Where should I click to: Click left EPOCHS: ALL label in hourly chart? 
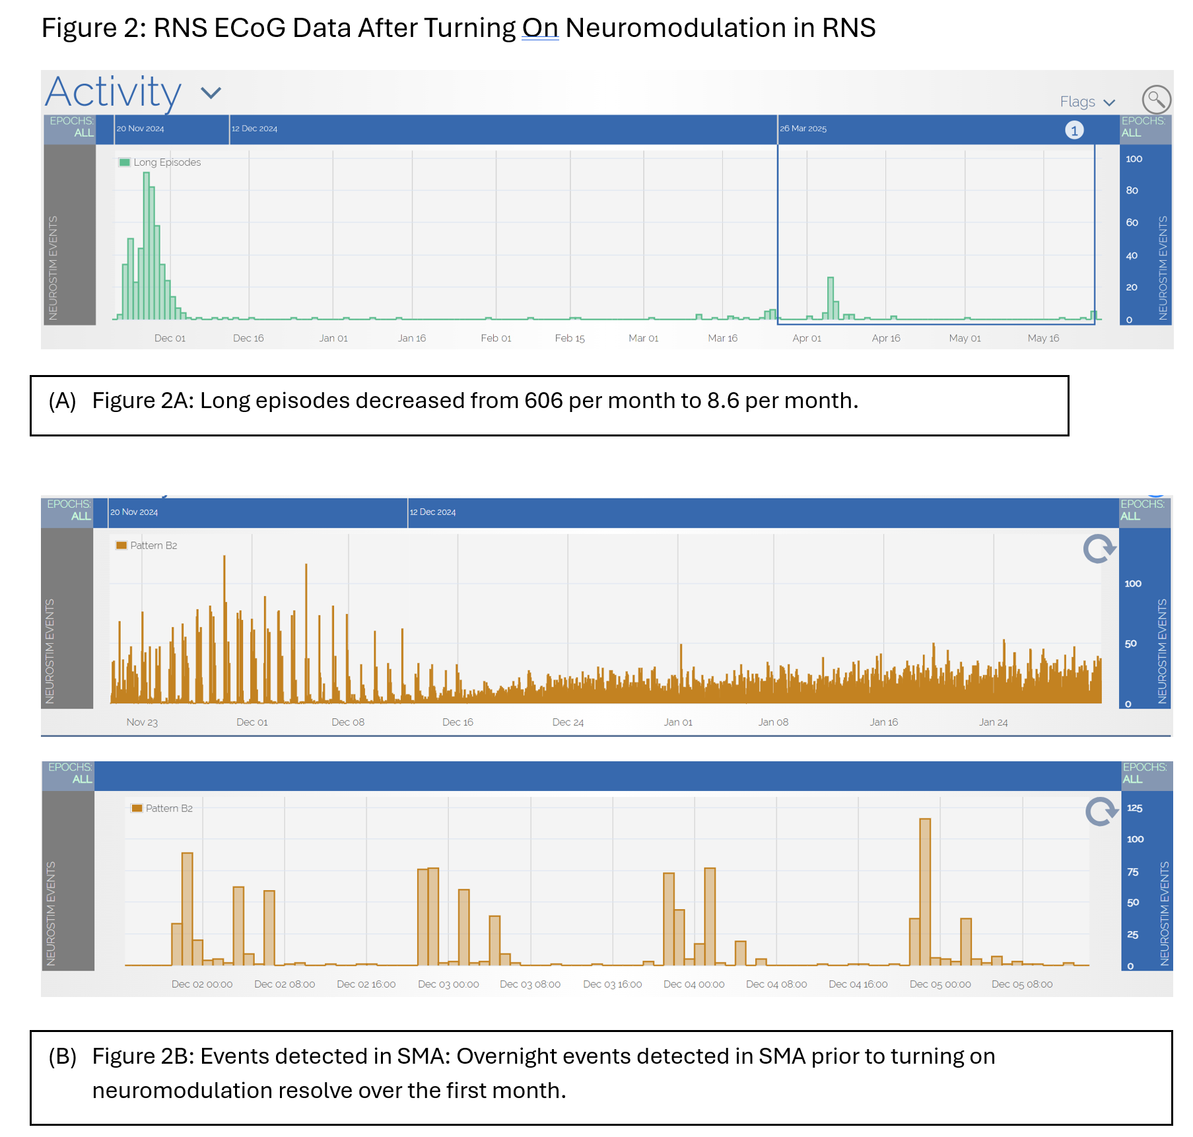tap(69, 773)
